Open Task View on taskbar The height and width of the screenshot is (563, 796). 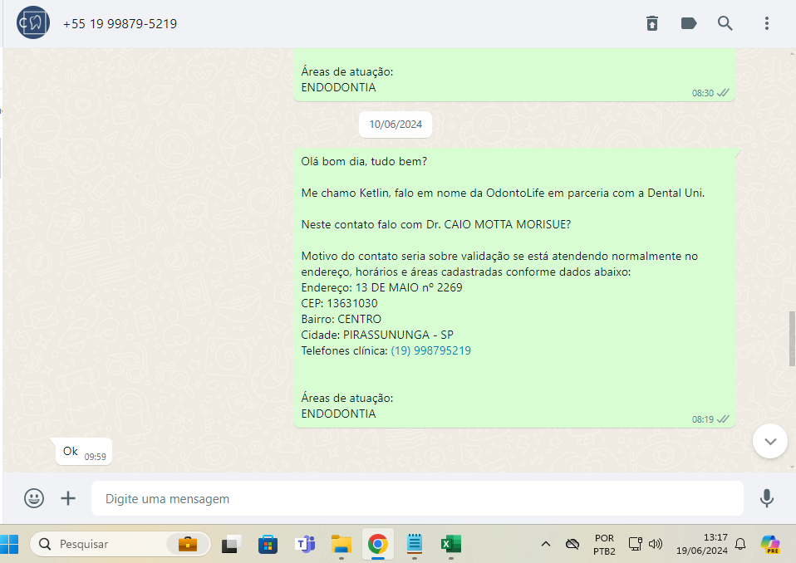click(231, 544)
